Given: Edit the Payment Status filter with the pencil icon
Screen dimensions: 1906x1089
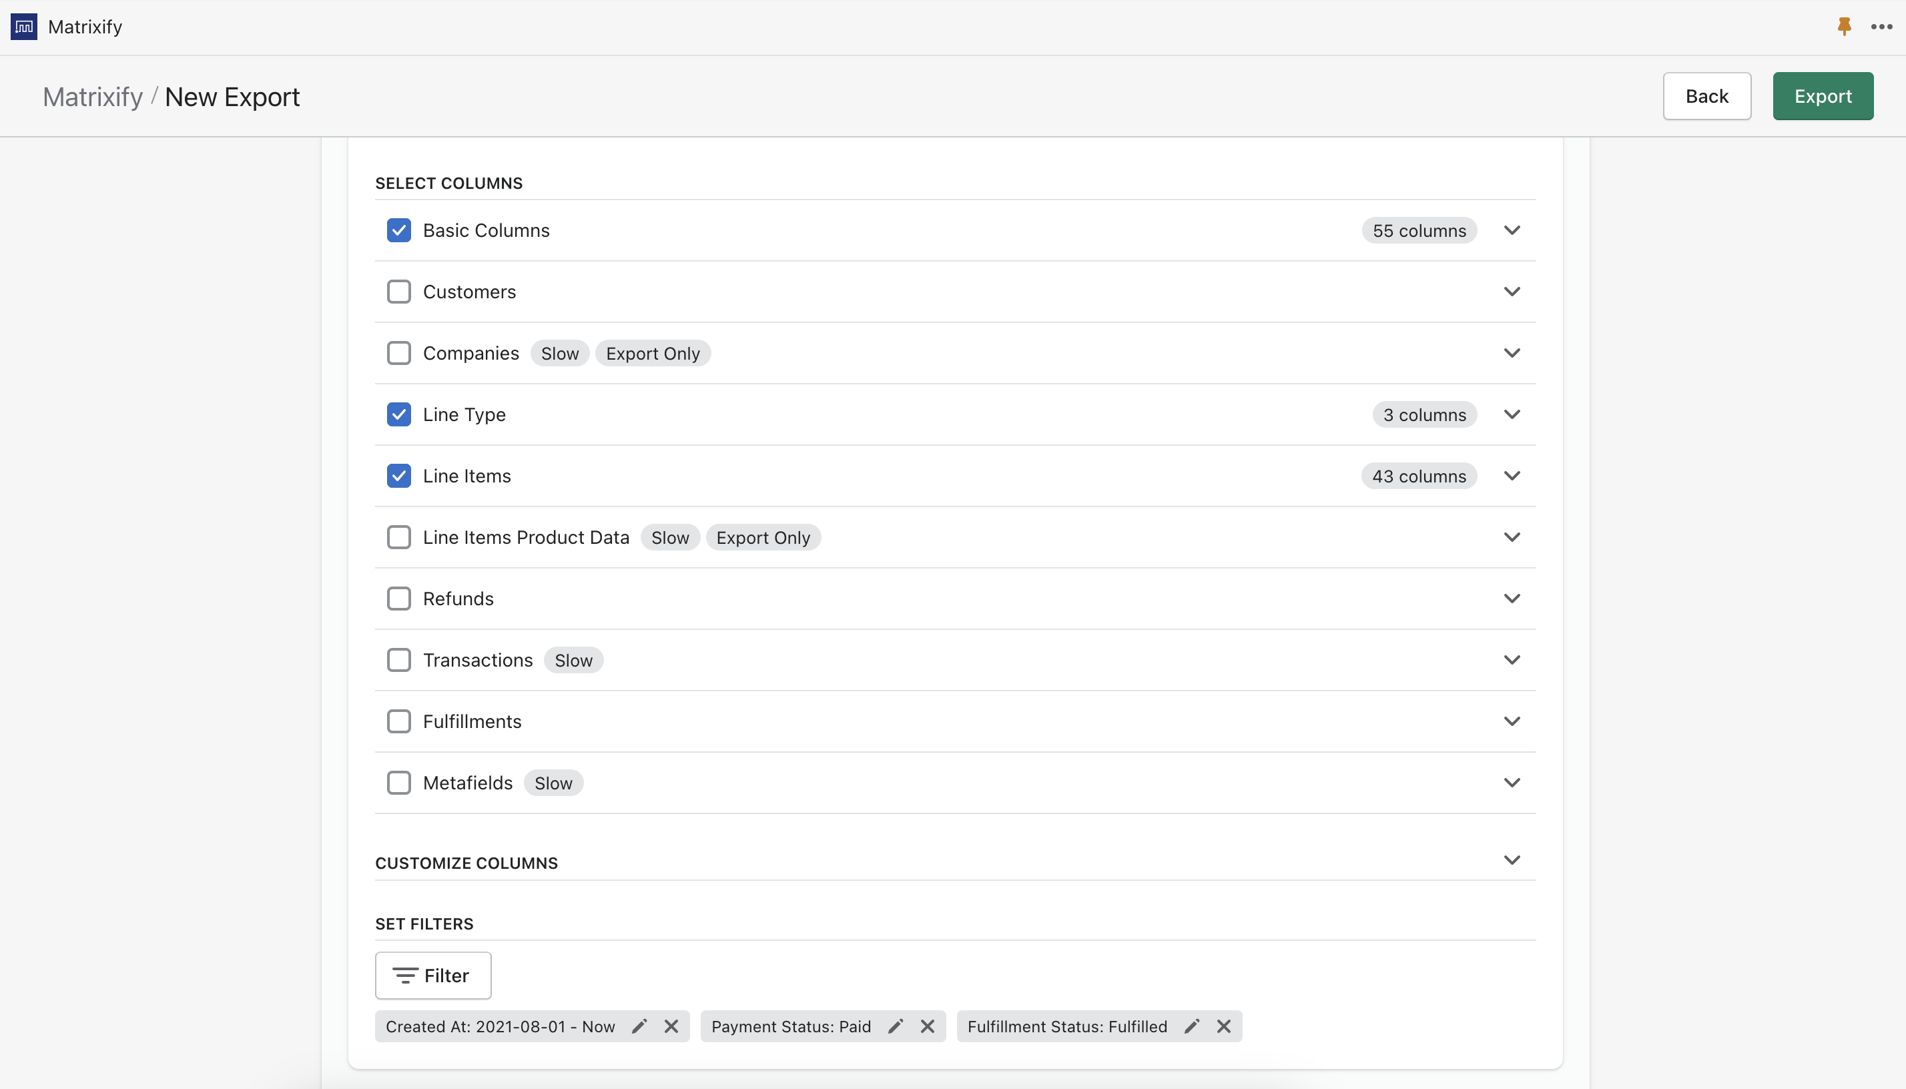Looking at the screenshot, I should [896, 1026].
